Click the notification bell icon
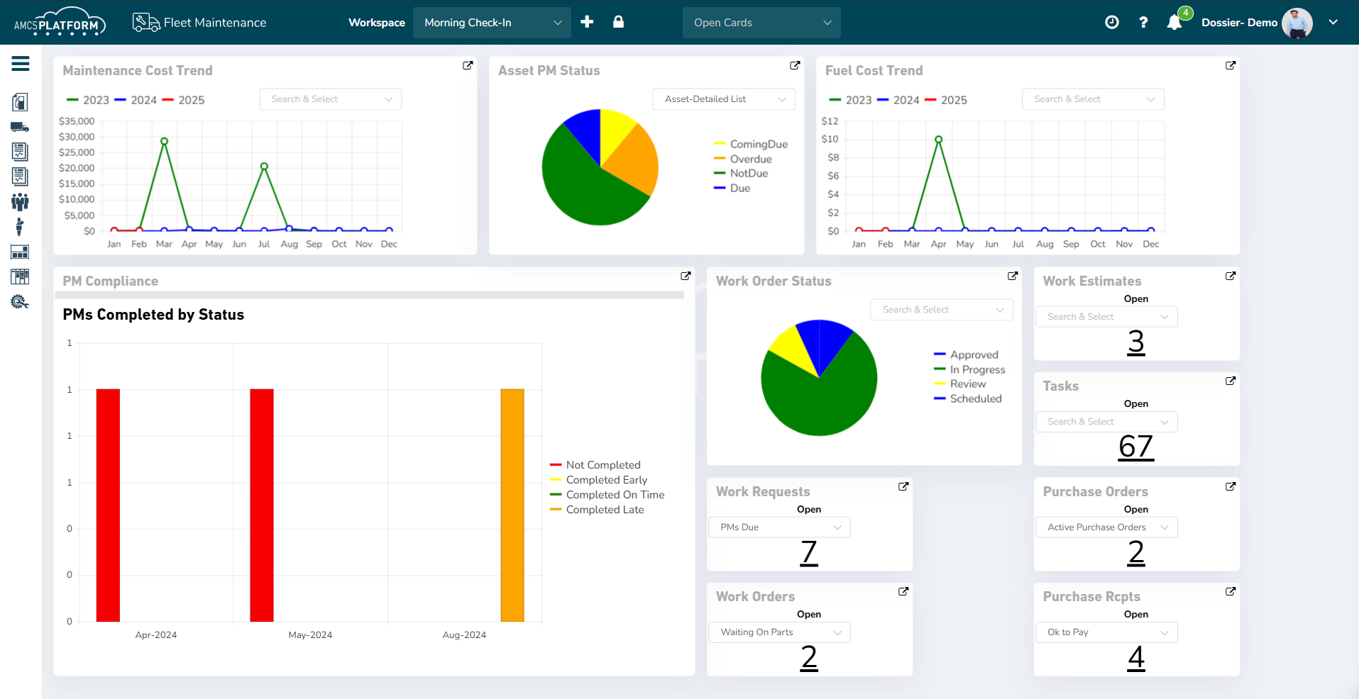 [1174, 23]
